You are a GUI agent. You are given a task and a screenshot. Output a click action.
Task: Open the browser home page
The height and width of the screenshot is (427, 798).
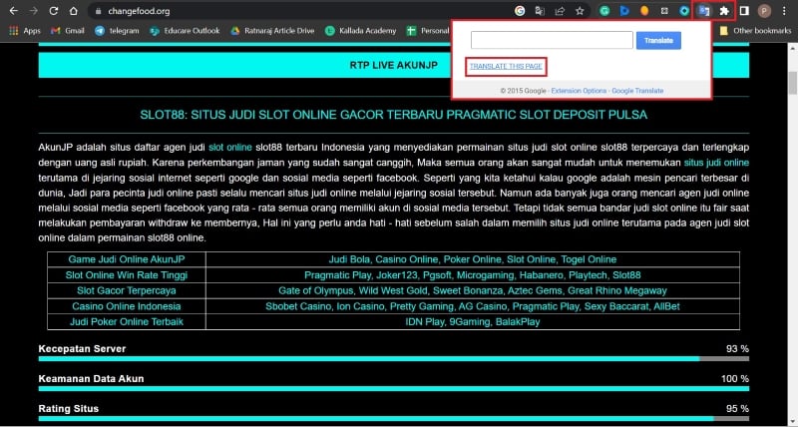pyautogui.click(x=73, y=11)
